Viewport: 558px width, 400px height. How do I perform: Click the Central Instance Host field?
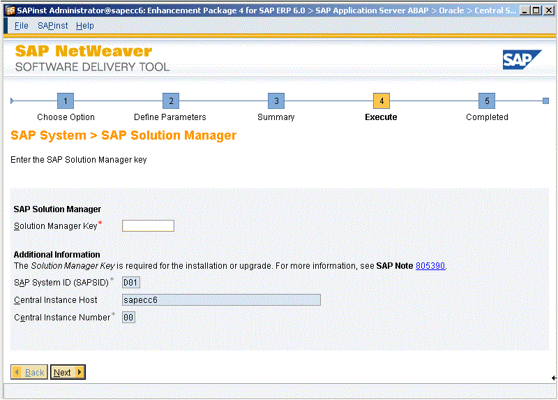pyautogui.click(x=220, y=300)
